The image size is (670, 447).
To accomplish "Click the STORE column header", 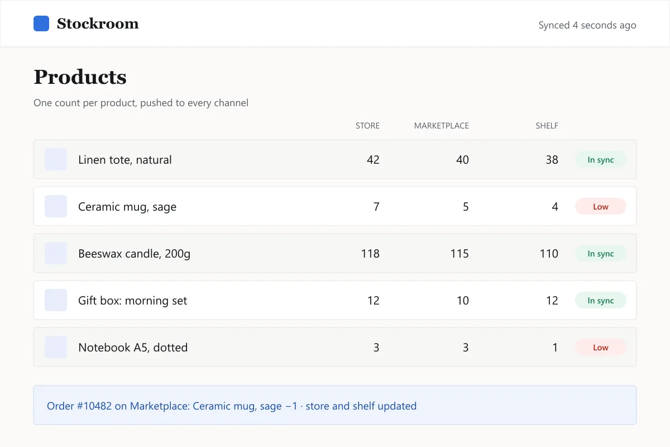I will point(367,126).
